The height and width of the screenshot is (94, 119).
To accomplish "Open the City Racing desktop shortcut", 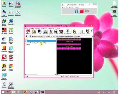I will (4, 31).
